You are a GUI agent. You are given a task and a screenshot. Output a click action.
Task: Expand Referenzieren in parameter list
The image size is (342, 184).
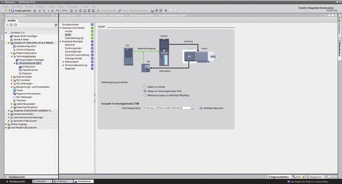click(x=63, y=62)
